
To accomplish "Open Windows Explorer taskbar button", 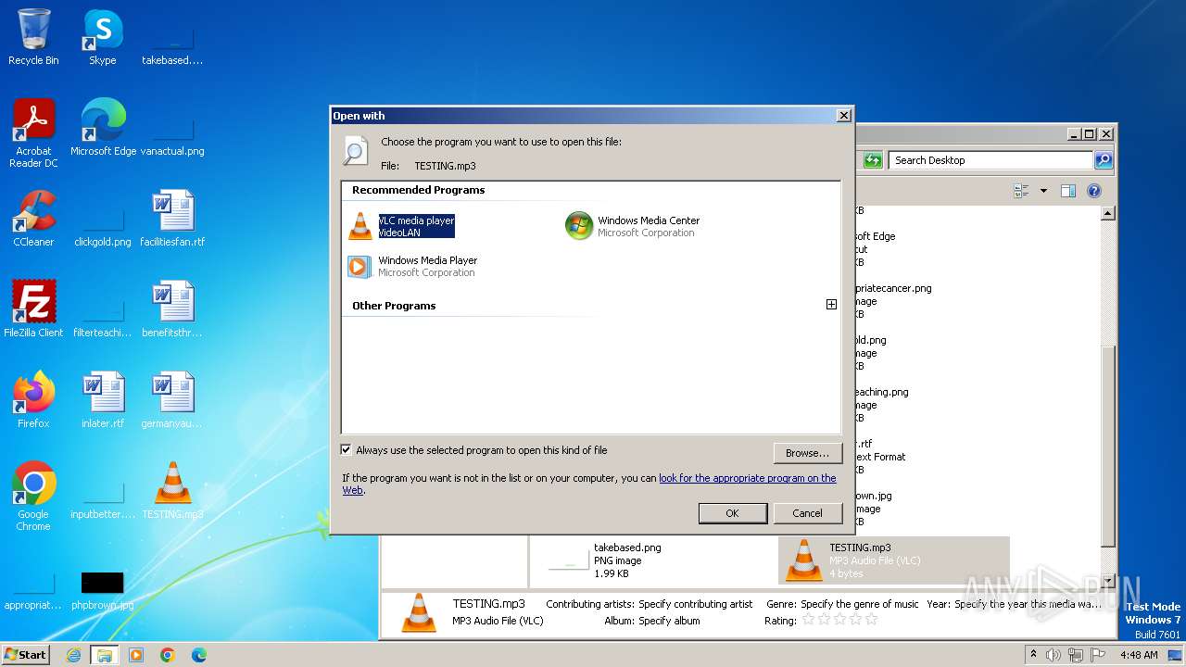I will (104, 655).
